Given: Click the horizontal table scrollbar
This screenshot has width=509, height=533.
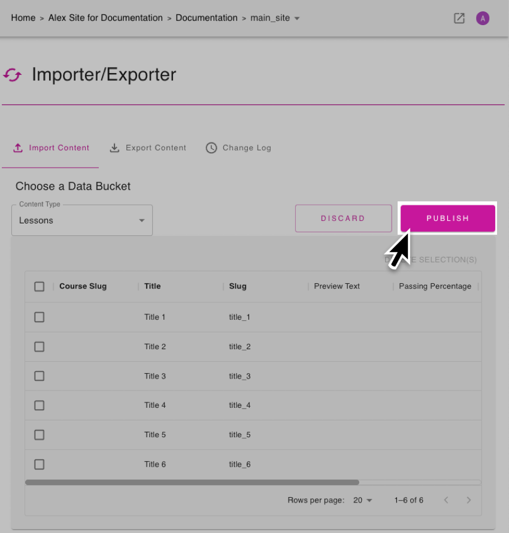Looking at the screenshot, I should 192,482.
